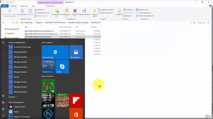Image resolution: width=213 pixels, height=119 pixels.
Task: Create a new folder via ribbon icon
Action: tap(95, 11)
